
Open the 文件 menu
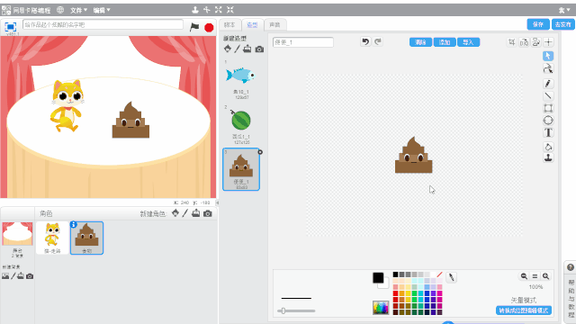point(78,10)
